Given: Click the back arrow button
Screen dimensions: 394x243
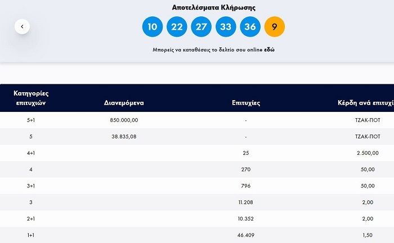Looking at the screenshot, I should click(x=22, y=26).
